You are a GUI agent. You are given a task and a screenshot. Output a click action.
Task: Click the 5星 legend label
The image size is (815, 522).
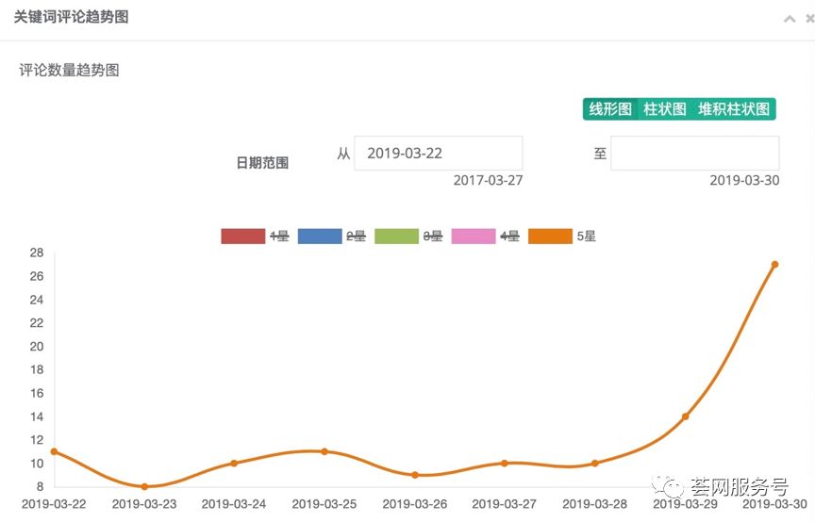coord(587,237)
